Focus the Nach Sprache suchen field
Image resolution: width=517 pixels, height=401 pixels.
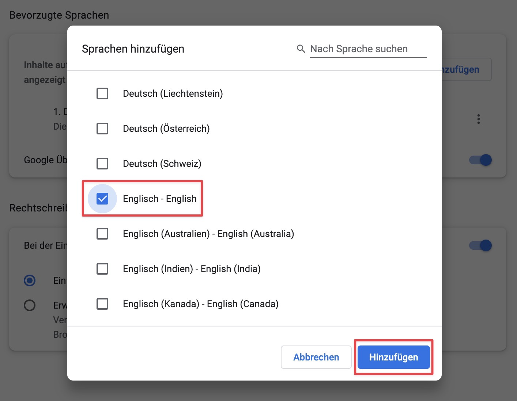click(368, 49)
